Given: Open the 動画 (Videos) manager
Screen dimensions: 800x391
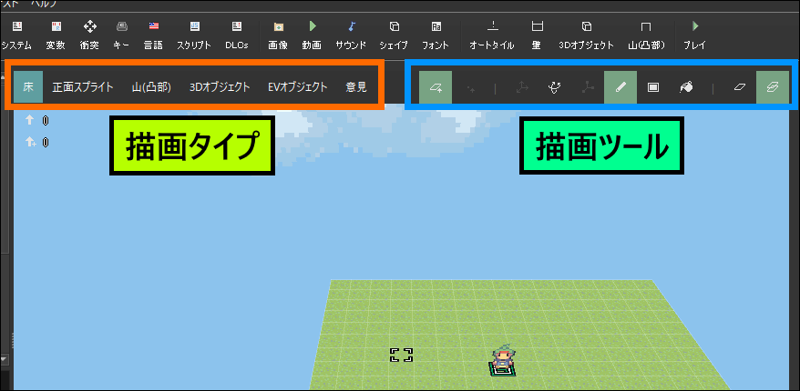Looking at the screenshot, I should coord(312,33).
